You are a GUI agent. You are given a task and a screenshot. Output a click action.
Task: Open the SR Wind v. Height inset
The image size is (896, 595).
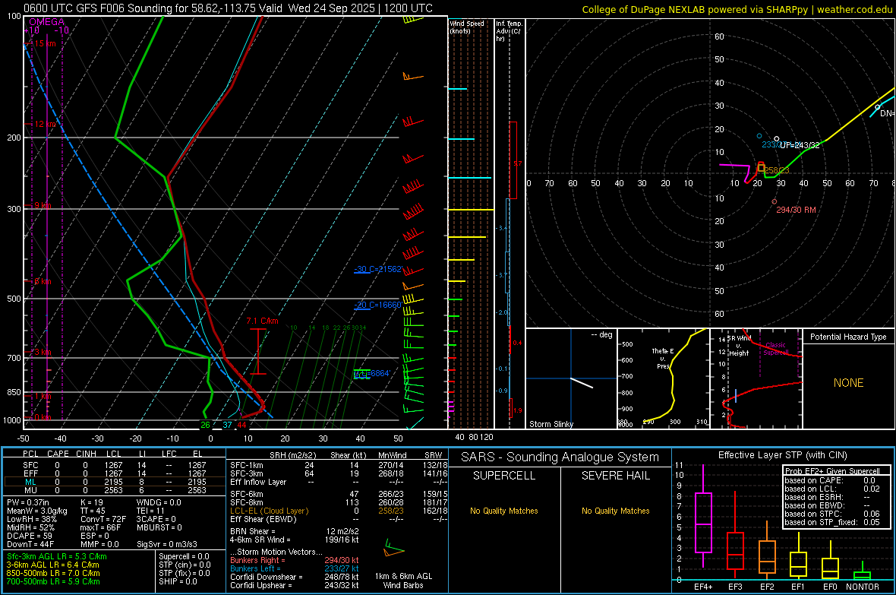tap(756, 378)
